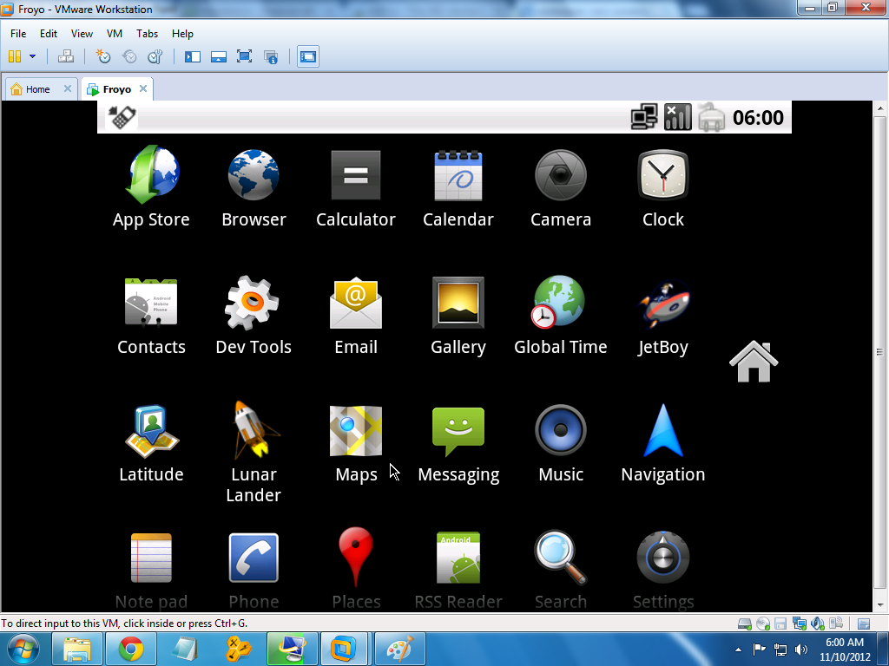Take a snapshot of the VM
The width and height of the screenshot is (889, 666).
coord(103,56)
